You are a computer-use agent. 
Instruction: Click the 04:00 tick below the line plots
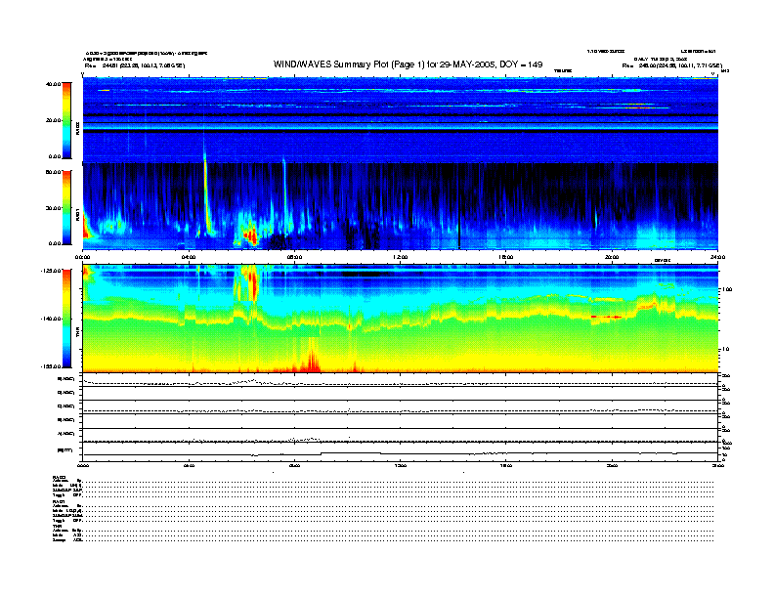point(189,465)
